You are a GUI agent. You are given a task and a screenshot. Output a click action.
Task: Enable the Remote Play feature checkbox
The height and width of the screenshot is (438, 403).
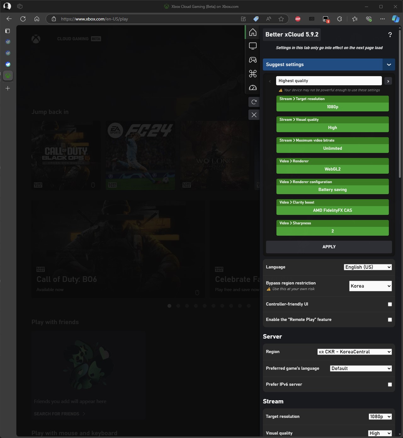tap(390, 320)
